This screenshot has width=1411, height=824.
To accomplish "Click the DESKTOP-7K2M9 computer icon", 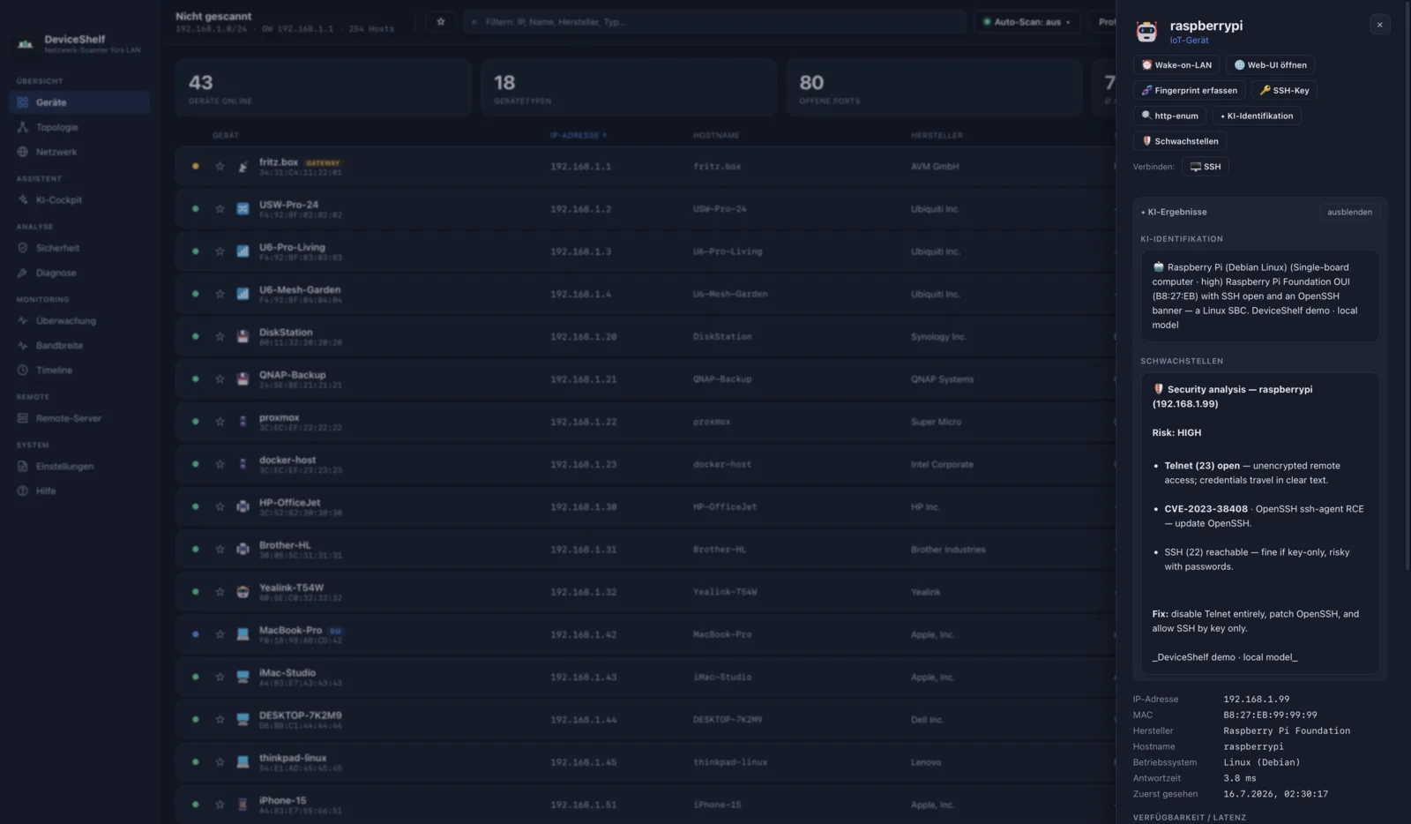I will pyautogui.click(x=243, y=720).
